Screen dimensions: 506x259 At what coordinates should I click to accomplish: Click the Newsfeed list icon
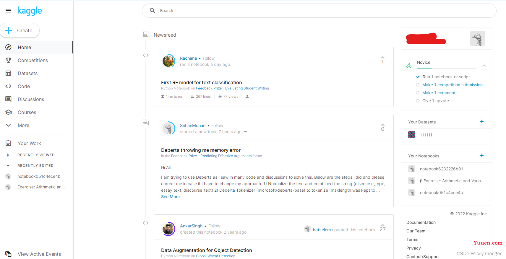(146, 34)
